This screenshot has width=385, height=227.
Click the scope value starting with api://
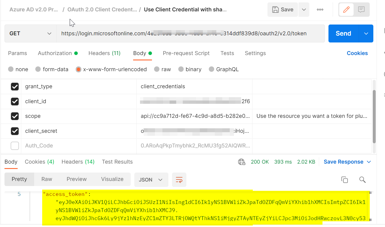point(194,116)
